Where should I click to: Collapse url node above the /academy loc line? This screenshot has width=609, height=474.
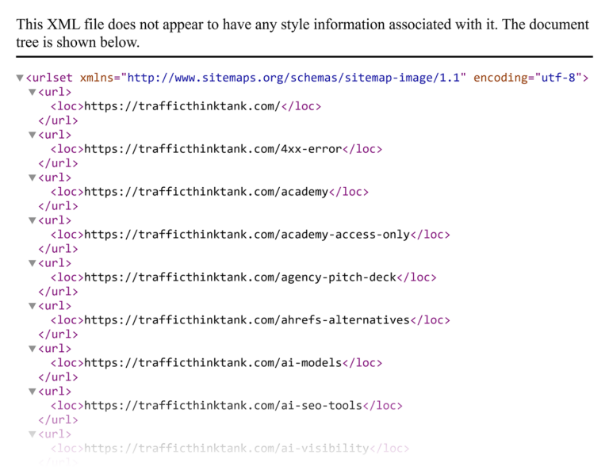tap(33, 178)
